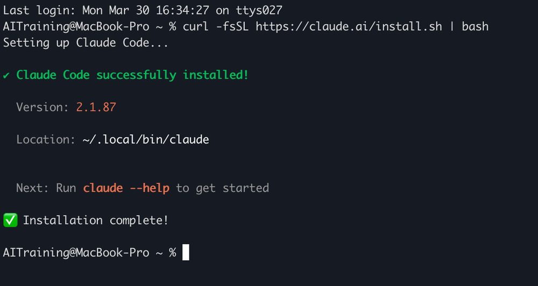This screenshot has width=538, height=286.
Task: Click the green "Claude Code successfully installed!" text
Action: (132, 75)
